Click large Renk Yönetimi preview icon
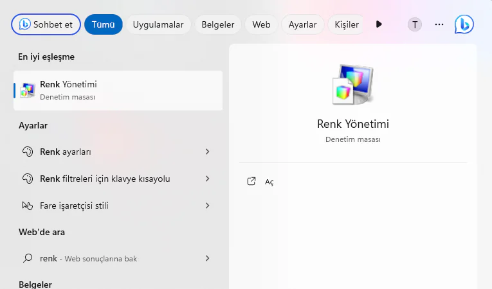The height and width of the screenshot is (289, 492). pyautogui.click(x=352, y=85)
